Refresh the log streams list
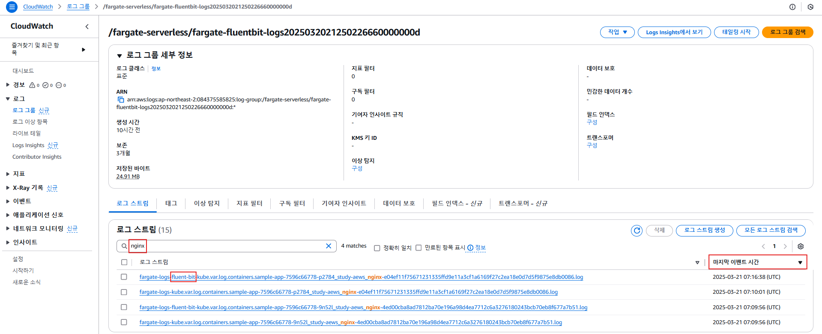Viewport: 822px width, 334px height. pyautogui.click(x=637, y=231)
